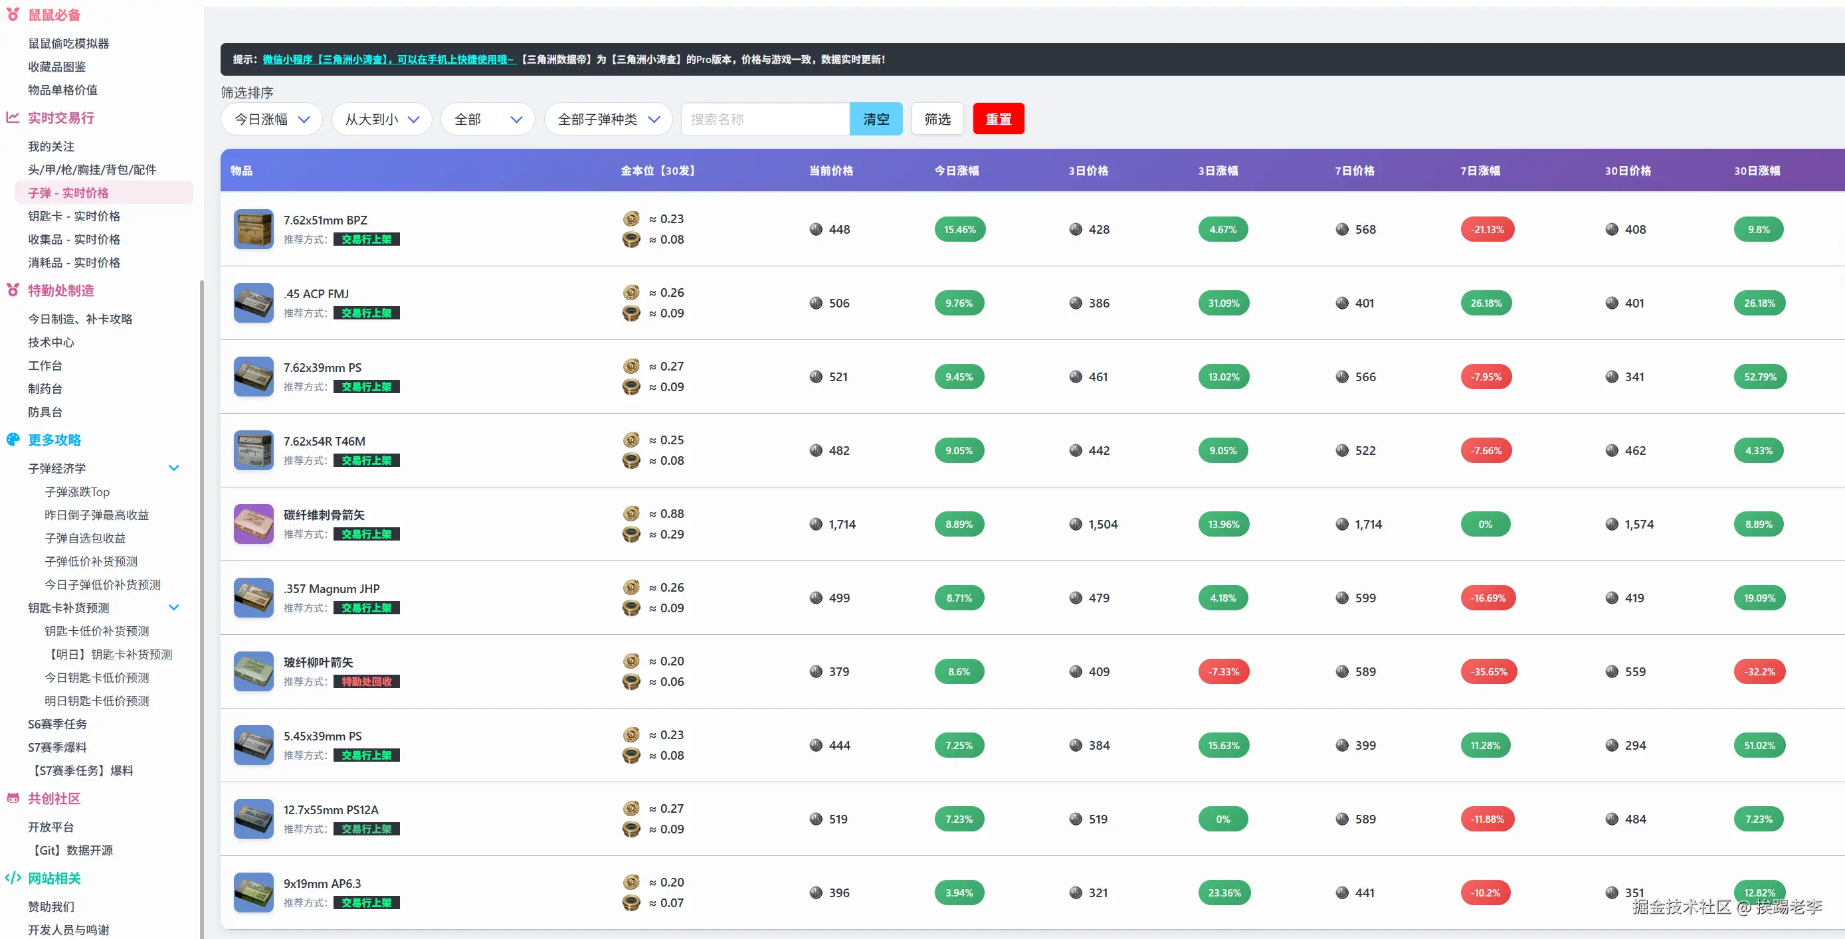The image size is (1845, 939).
Task: Click the blue 清空 button
Action: pyautogui.click(x=875, y=119)
